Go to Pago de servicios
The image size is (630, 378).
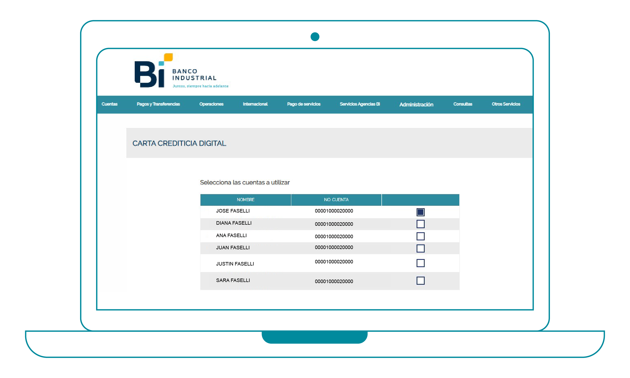pos(304,104)
